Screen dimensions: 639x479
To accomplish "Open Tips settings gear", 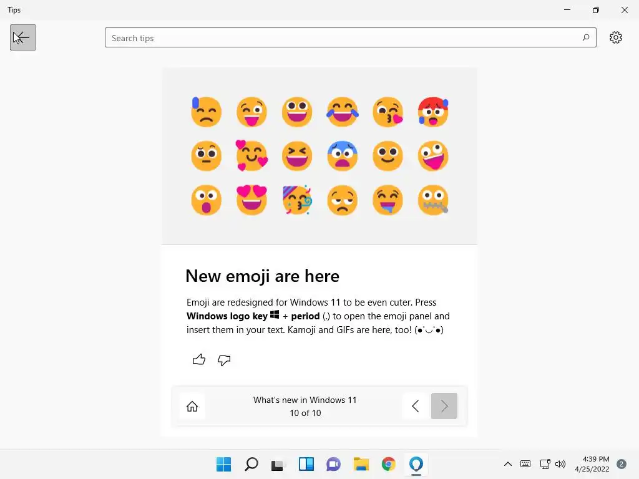I will [615, 37].
